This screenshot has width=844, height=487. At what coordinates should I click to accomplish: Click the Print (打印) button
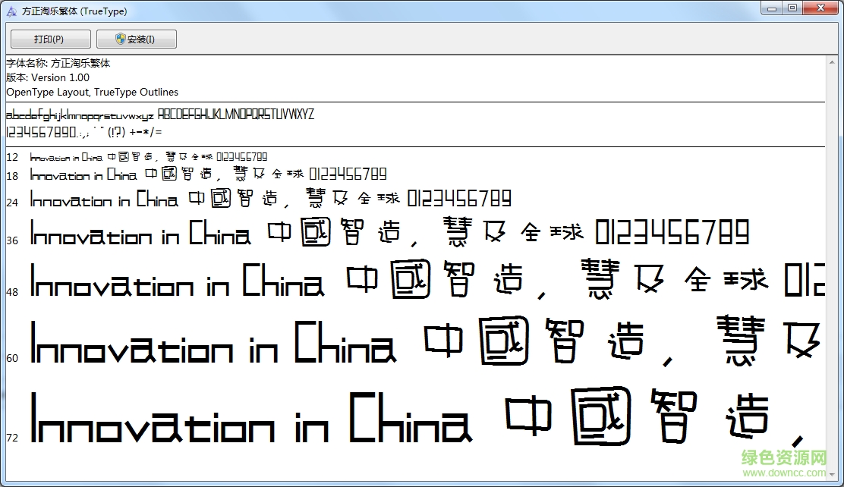(51, 39)
